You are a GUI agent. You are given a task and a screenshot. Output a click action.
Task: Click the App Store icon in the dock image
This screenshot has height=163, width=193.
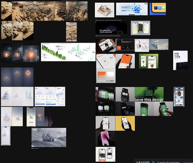160,8
